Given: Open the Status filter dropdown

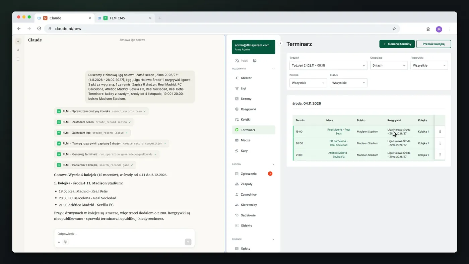Looking at the screenshot, I should 348,83.
